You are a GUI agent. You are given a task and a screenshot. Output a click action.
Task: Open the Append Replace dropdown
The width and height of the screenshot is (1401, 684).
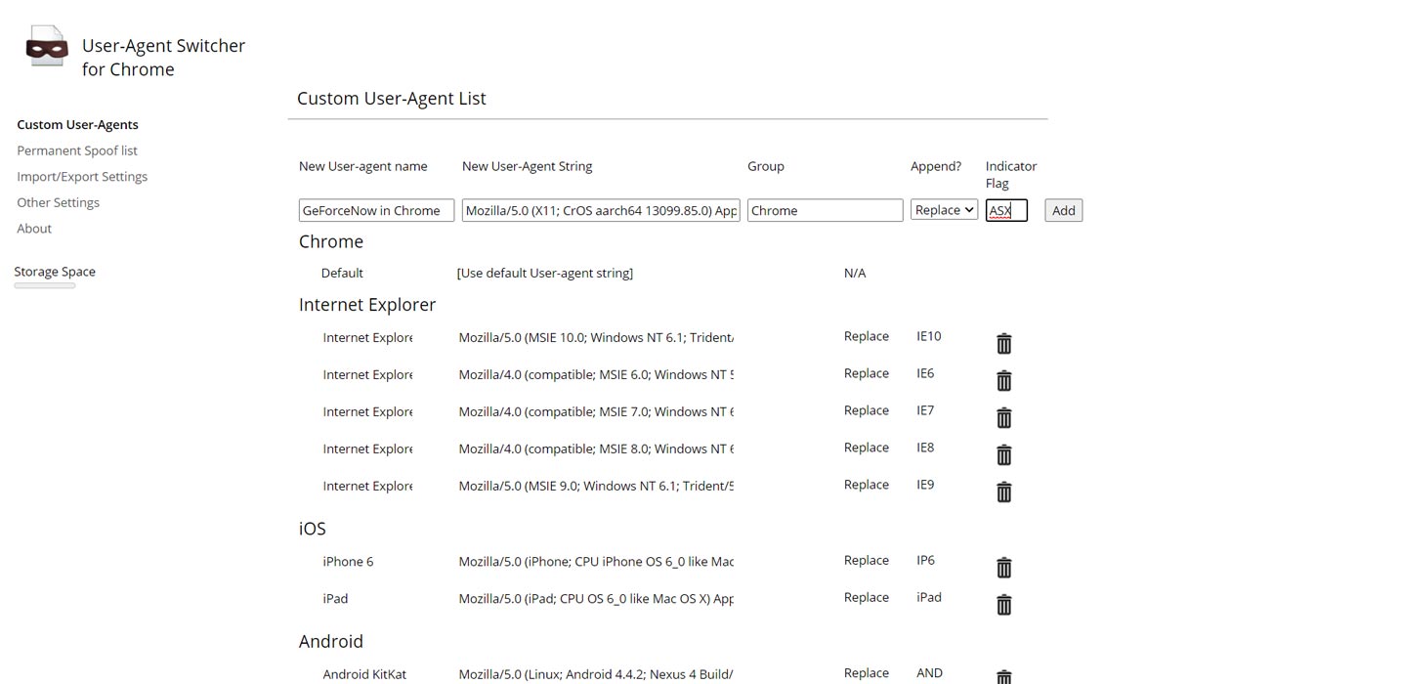944,210
